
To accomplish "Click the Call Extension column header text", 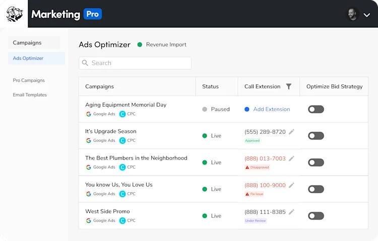I will (x=262, y=87).
